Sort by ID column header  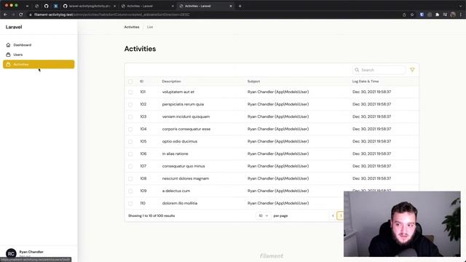point(142,82)
